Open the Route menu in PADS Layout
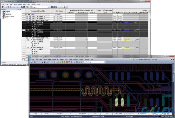This screenshot has height=118, width=175. pos(54,59)
